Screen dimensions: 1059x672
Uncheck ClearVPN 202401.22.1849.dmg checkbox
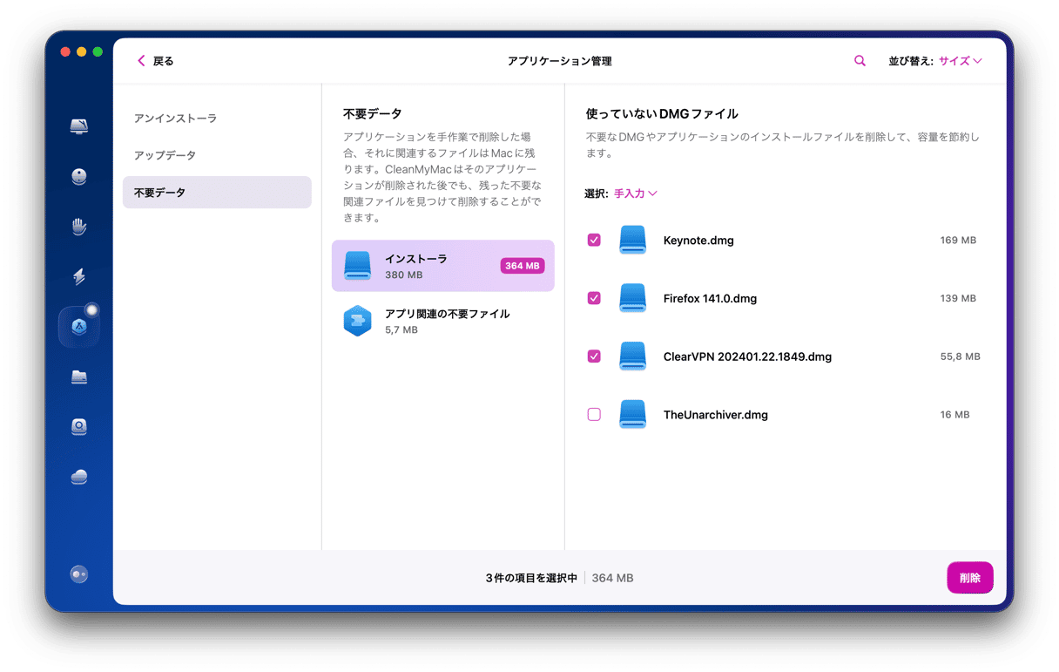pyautogui.click(x=594, y=356)
